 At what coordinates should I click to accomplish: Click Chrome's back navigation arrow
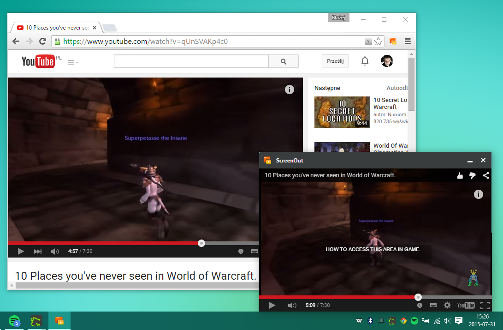pos(16,41)
